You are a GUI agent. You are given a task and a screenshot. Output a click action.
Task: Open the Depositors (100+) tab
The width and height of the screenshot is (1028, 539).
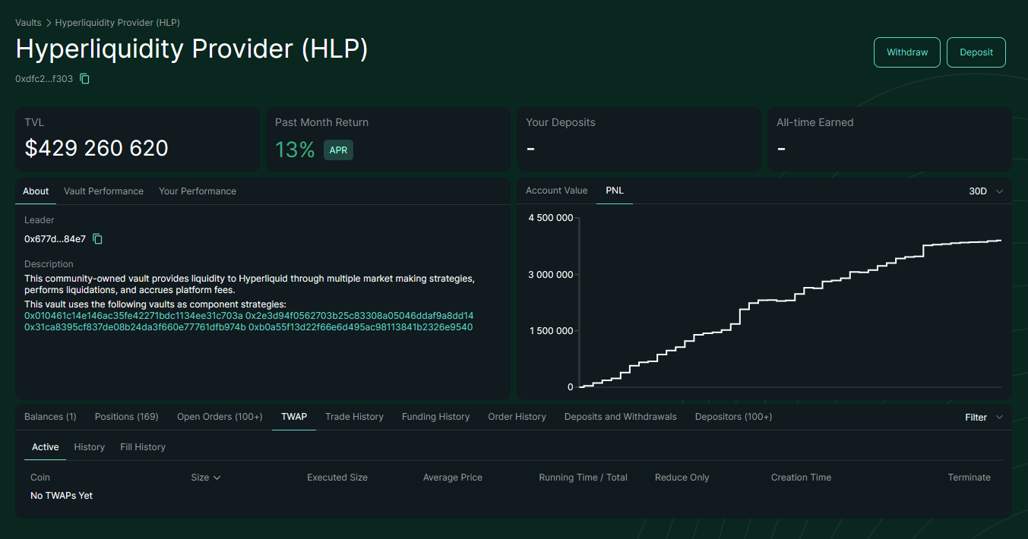pyautogui.click(x=733, y=417)
